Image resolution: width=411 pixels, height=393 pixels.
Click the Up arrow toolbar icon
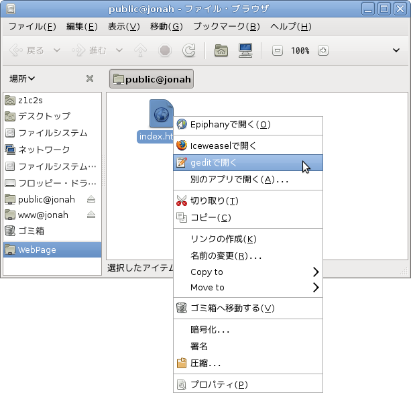[141, 50]
